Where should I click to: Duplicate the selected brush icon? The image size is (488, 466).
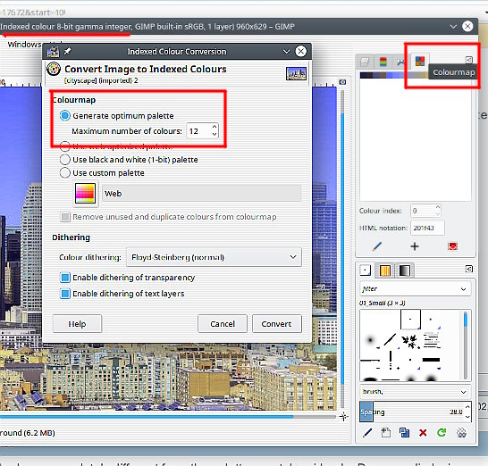tap(404, 432)
